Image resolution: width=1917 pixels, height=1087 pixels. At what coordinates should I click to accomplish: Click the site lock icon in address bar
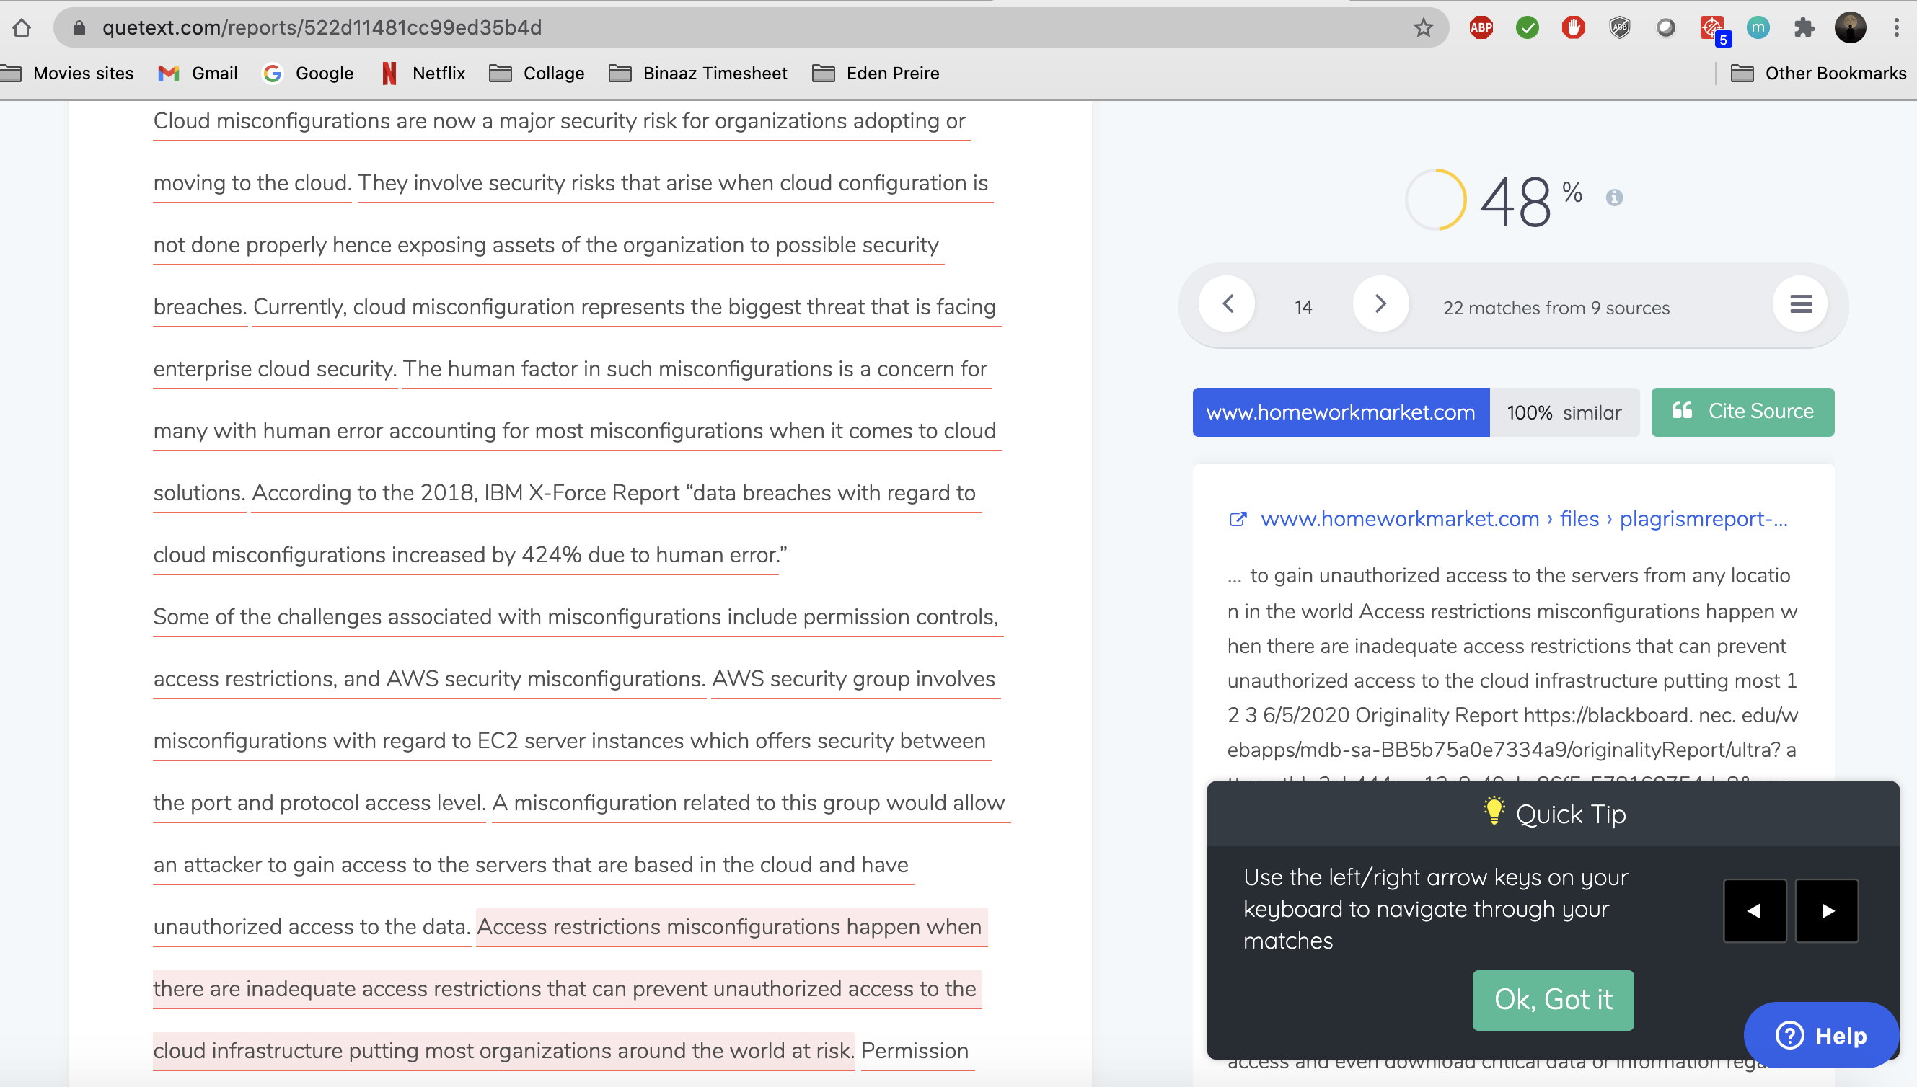click(79, 27)
